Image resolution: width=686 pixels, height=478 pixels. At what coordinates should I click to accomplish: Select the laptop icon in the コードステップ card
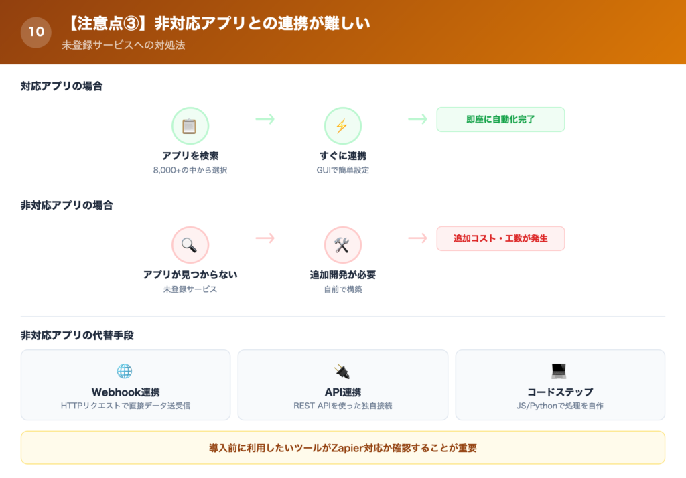pos(560,370)
